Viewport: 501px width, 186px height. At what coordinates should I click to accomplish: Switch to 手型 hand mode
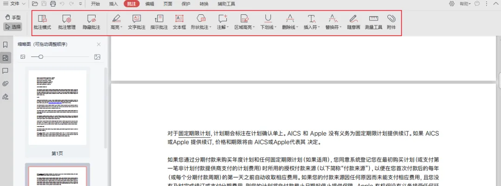click(13, 17)
